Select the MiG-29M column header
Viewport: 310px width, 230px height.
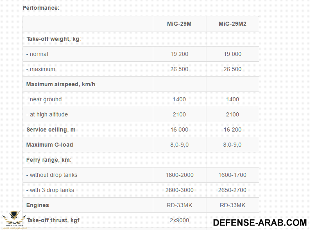coord(179,24)
